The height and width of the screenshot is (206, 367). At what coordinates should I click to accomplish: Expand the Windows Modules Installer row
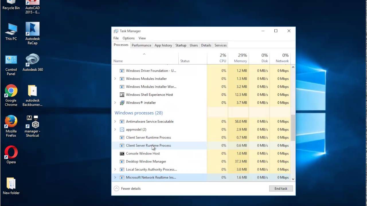point(115,79)
